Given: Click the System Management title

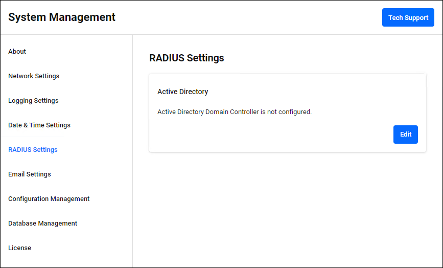Looking at the screenshot, I should (62, 17).
